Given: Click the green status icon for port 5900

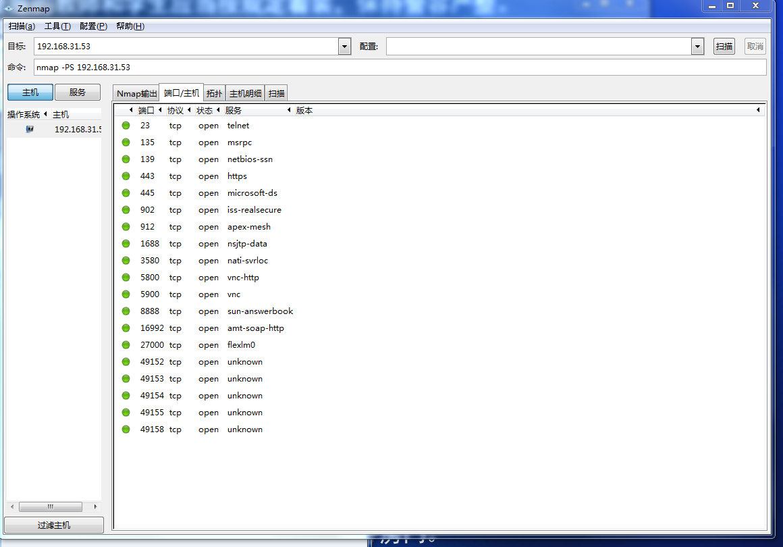Looking at the screenshot, I should (x=126, y=294).
